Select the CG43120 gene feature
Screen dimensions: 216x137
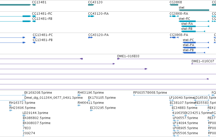point(91,5)
